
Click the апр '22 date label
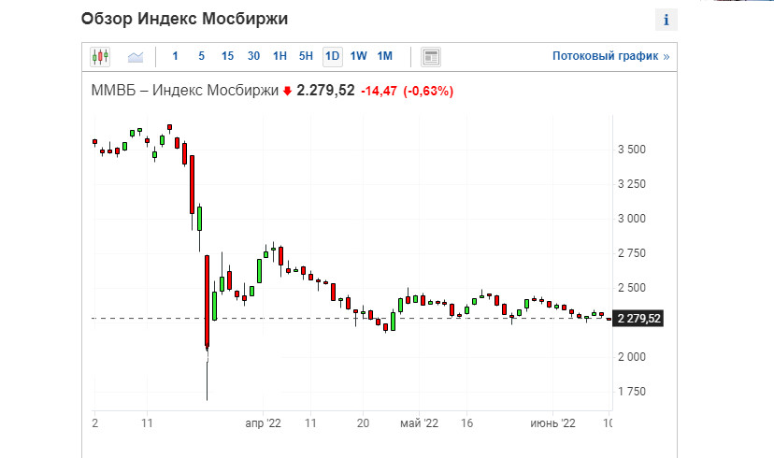pos(263,423)
